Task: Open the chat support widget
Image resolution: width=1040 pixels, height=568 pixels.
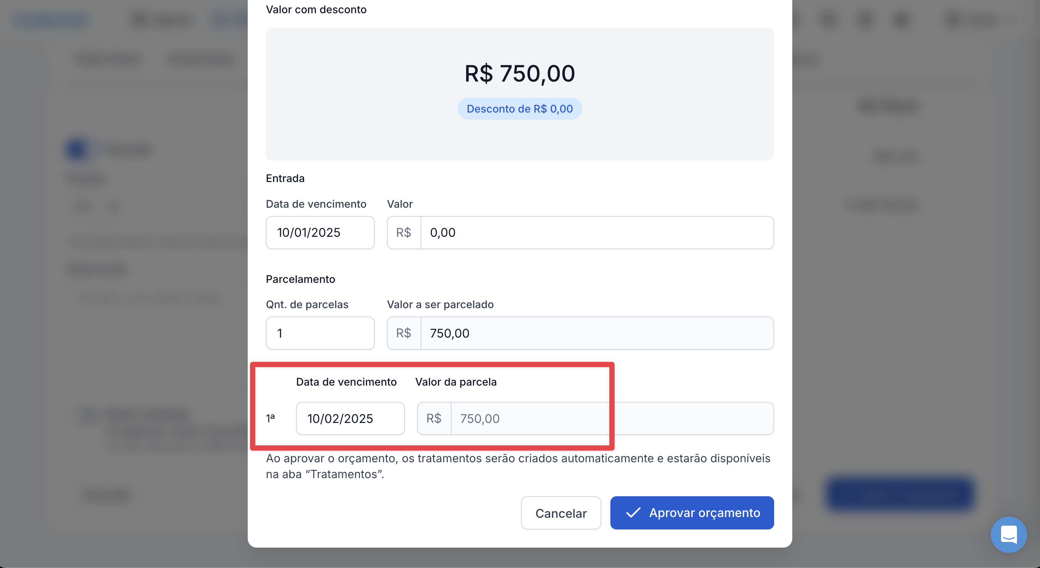Action: tap(1008, 534)
